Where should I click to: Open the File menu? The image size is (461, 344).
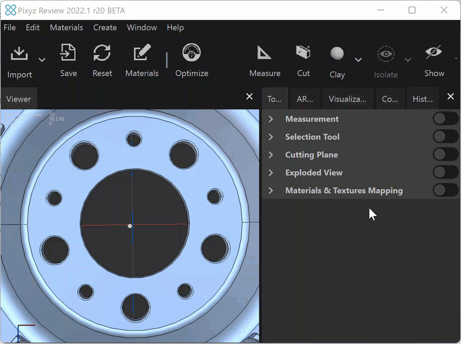[x=10, y=28]
